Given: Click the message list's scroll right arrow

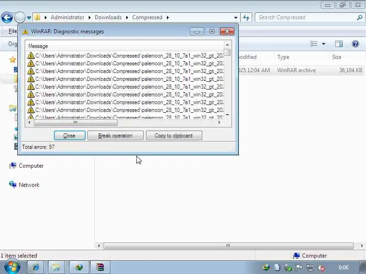Looking at the screenshot, I should (x=219, y=122).
